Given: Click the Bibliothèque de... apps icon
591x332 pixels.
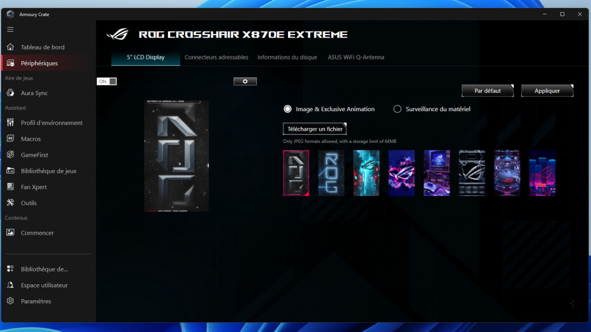Looking at the screenshot, I should 10,269.
